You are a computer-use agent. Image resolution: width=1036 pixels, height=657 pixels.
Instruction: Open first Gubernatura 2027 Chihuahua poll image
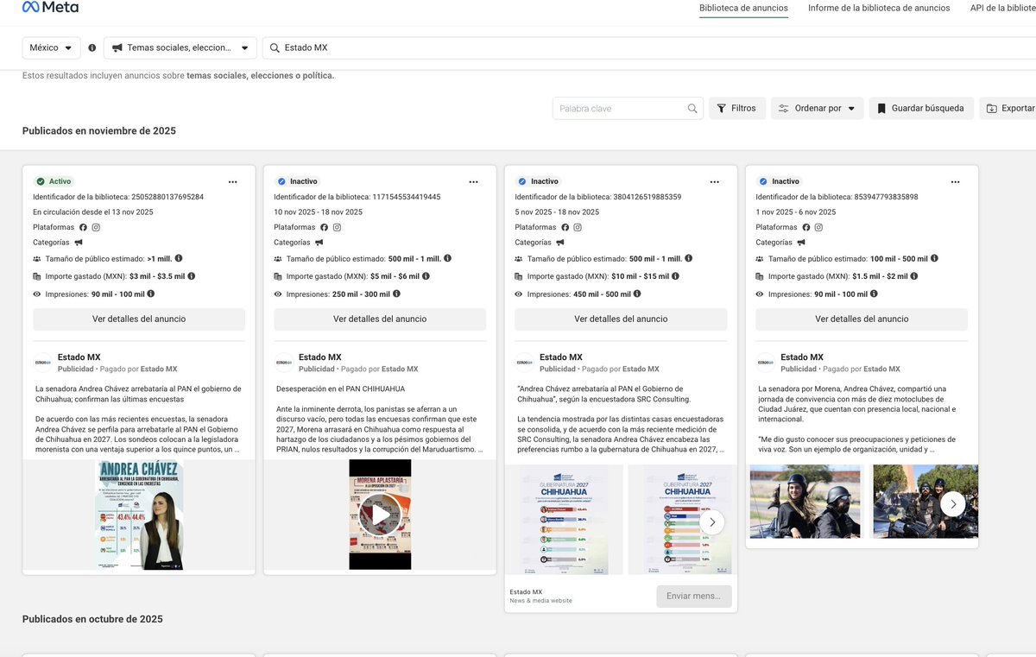564,520
